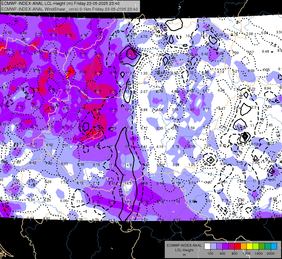
Task: Click the wind shear value 1.78
Action: point(175,147)
